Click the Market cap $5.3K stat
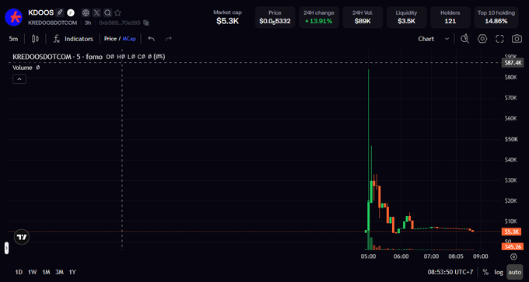The width and height of the screenshot is (529, 282). [x=227, y=17]
